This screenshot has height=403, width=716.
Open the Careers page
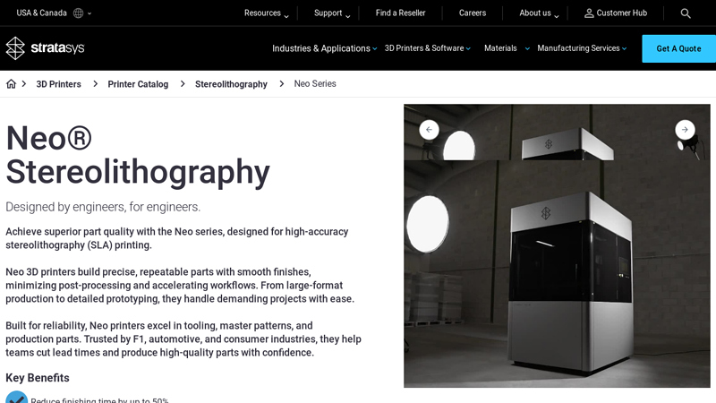point(473,13)
